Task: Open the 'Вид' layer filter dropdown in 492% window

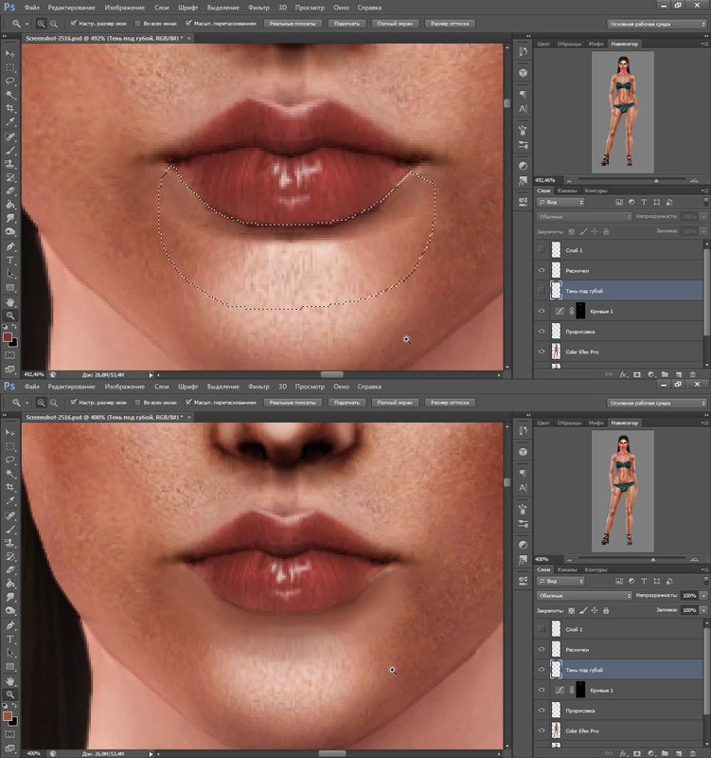Action: pos(560,202)
